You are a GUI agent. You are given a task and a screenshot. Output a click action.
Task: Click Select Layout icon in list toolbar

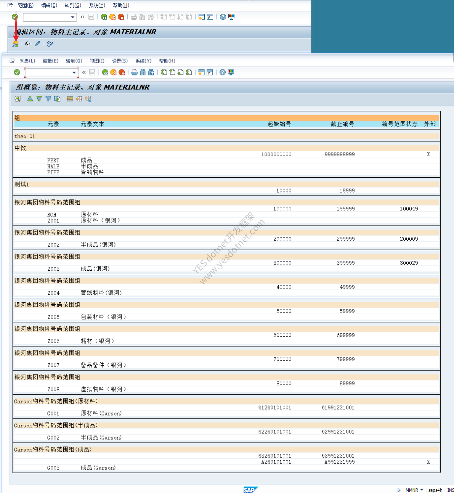79,99
